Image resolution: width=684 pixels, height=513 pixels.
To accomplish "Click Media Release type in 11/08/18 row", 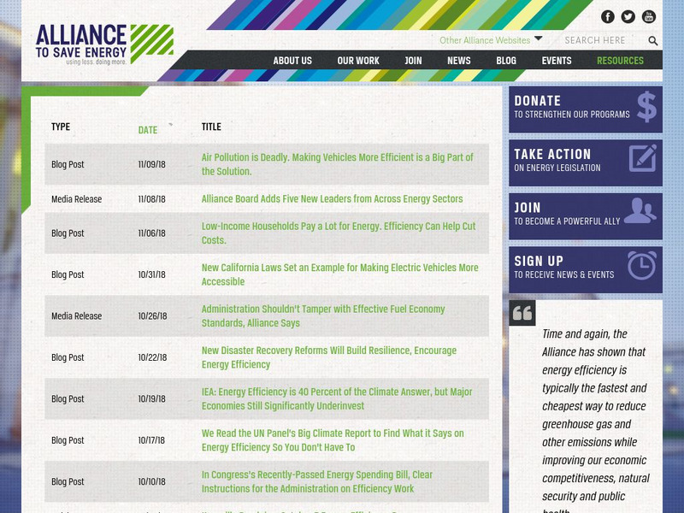I will pos(76,199).
